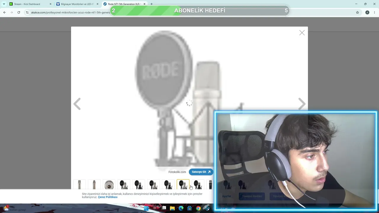The image size is (379, 213).
Task: Open a new browser tab
Action: click(x=152, y=4)
